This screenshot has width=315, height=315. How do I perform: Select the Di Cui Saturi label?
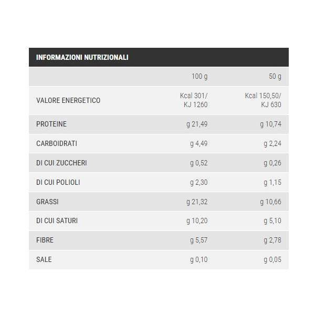coord(57,220)
